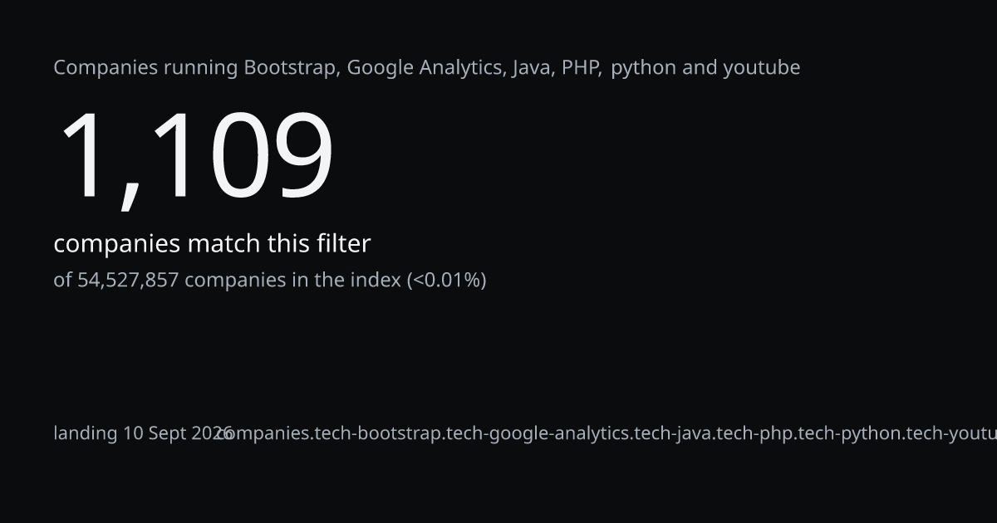Click the 'Companies running' heading start

(x=145, y=68)
